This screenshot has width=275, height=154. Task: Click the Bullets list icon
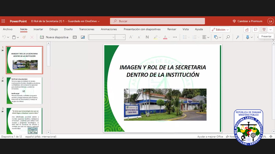tap(185, 37)
